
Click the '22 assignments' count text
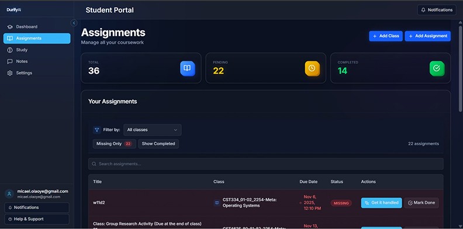423,144
